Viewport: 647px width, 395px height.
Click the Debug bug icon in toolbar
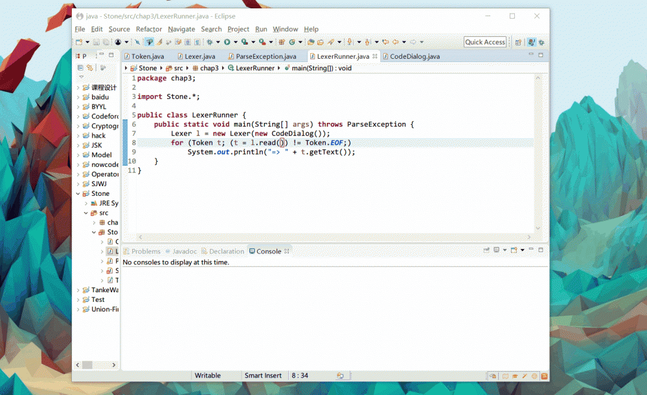(x=209, y=42)
